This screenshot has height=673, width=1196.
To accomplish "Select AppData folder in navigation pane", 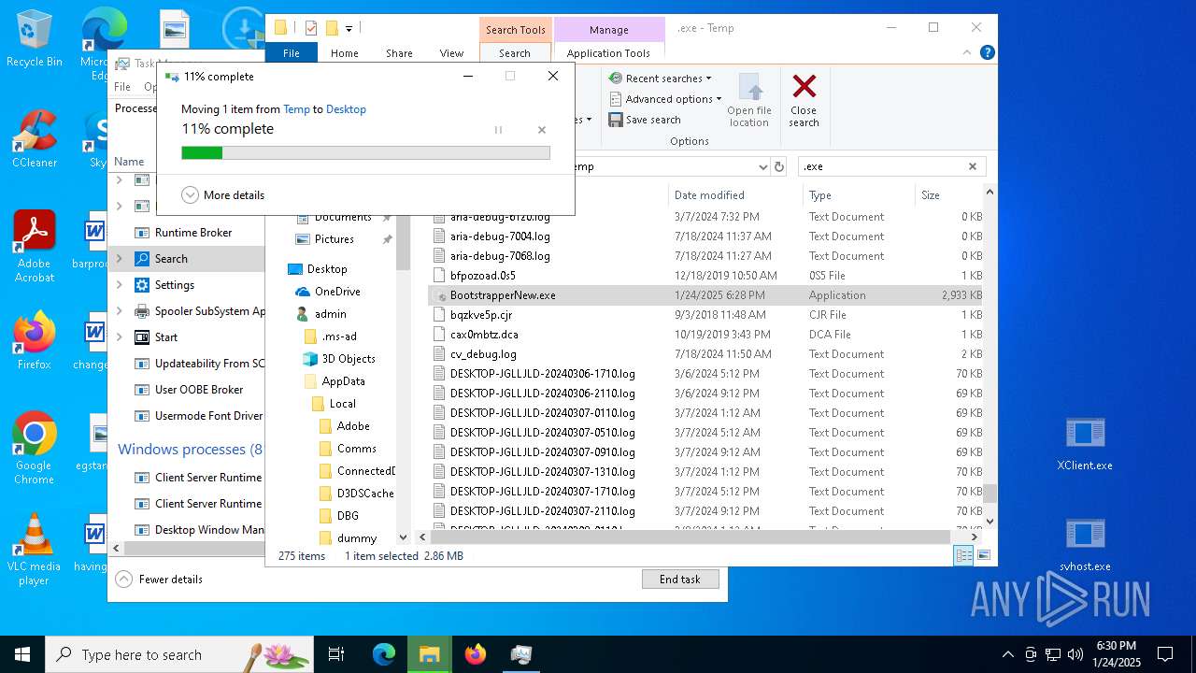I will point(343,381).
